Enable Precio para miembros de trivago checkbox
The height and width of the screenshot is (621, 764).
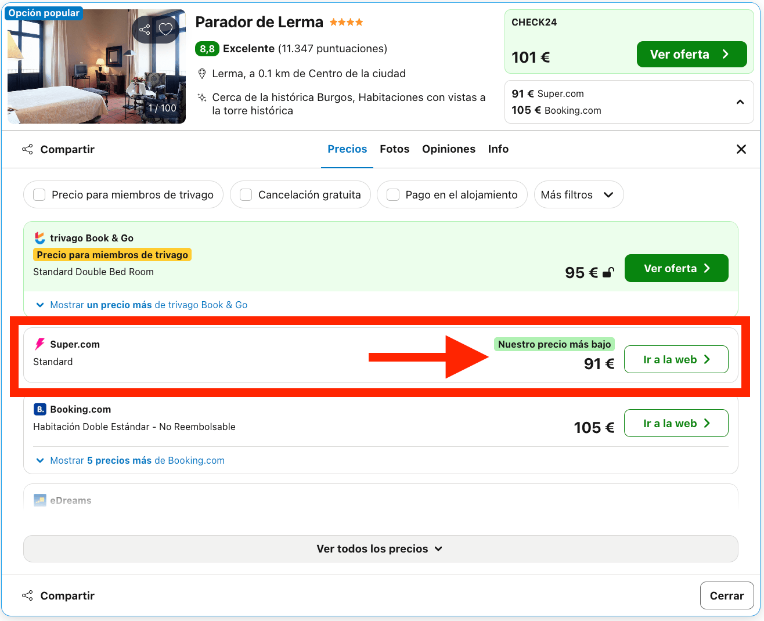(39, 195)
